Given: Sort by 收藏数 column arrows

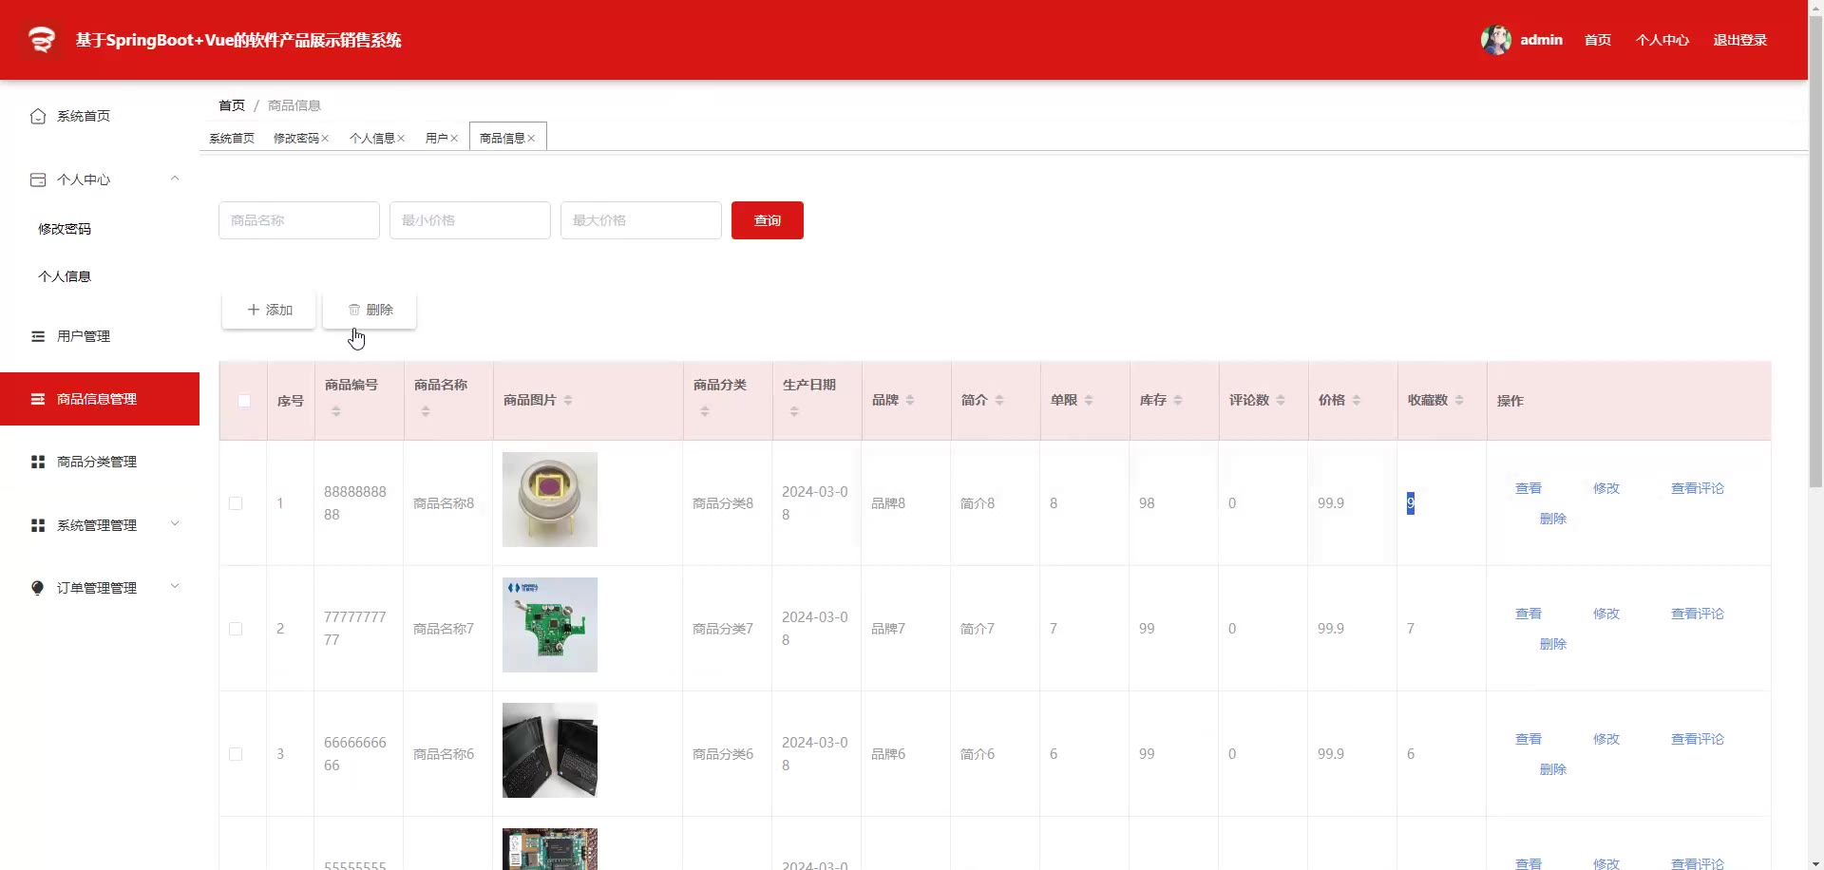Looking at the screenshot, I should (x=1458, y=400).
